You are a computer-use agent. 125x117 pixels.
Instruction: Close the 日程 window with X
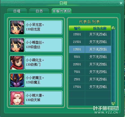pos(121,3)
